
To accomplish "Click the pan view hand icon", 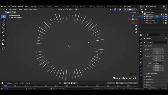I will coord(136,29).
